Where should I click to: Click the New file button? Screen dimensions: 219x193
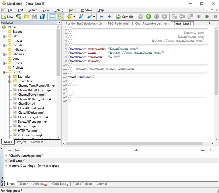click(x=7, y=17)
